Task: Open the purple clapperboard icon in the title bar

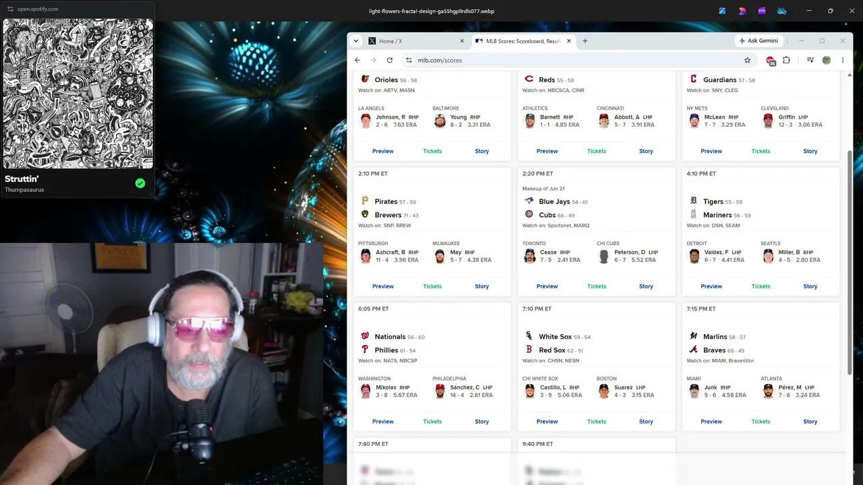Action: click(x=762, y=11)
